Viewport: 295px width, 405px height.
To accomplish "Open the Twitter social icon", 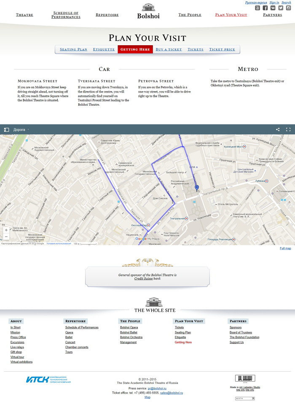I will pos(281,8).
